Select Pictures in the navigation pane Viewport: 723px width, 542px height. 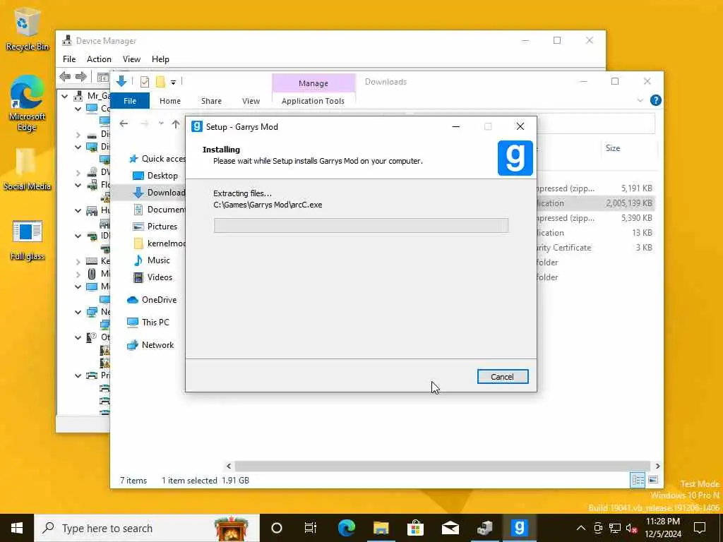(x=155, y=227)
